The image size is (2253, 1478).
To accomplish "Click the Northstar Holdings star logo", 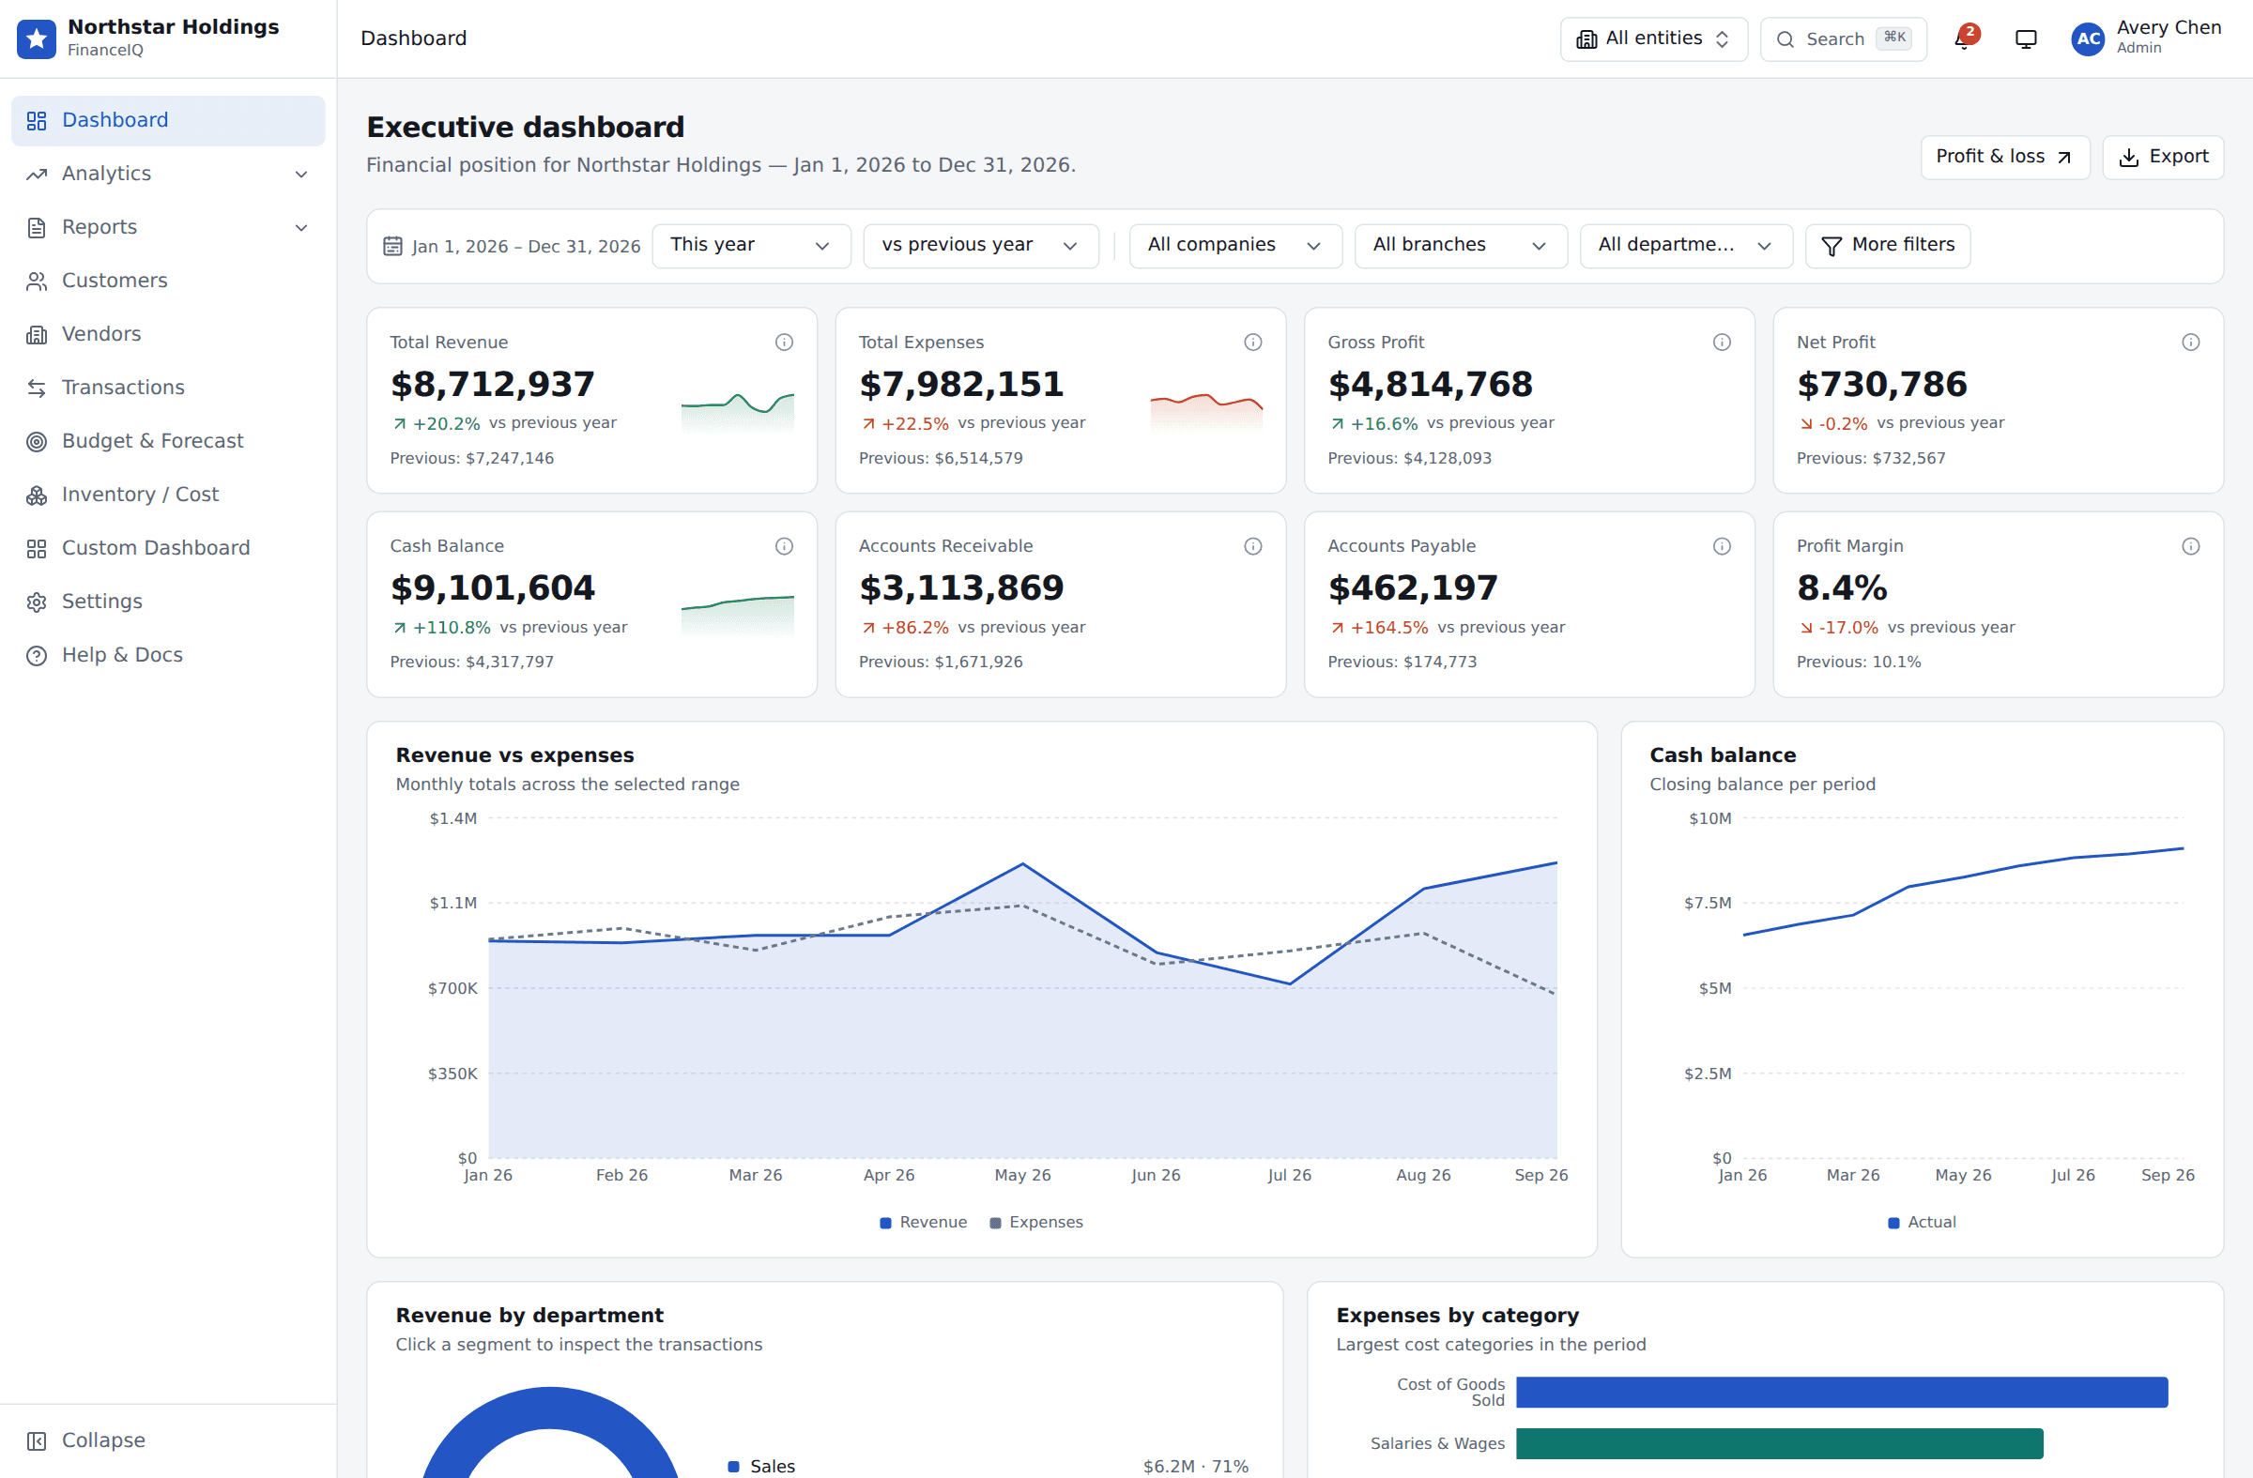I will 36,38.
